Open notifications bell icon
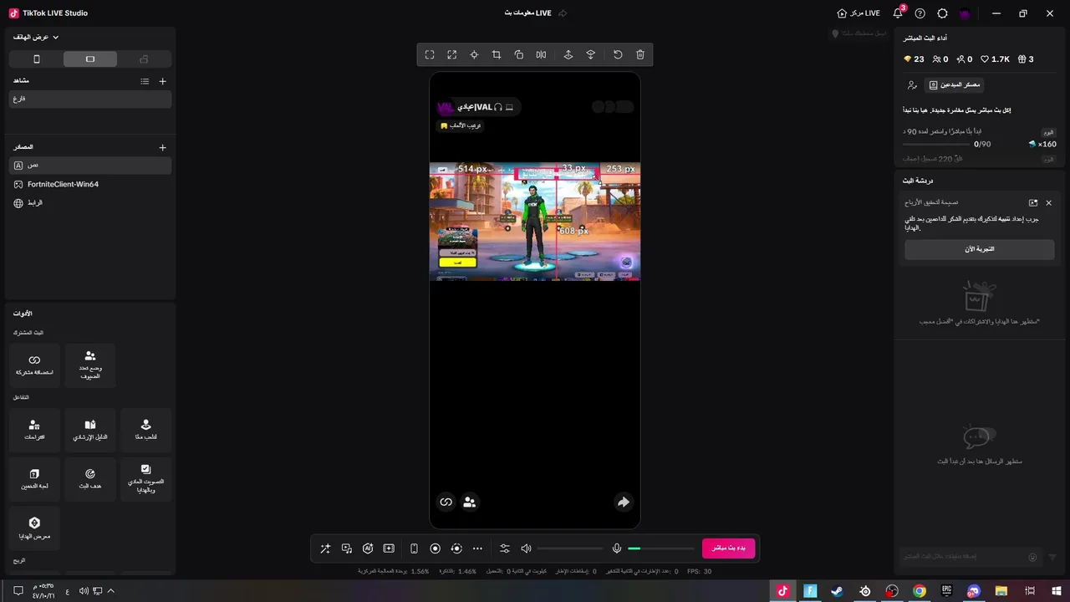This screenshot has height=602, width=1070. 898,13
